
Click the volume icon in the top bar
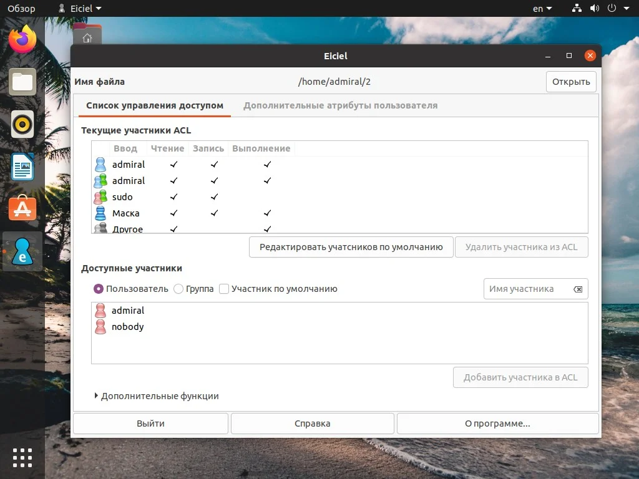pos(594,8)
